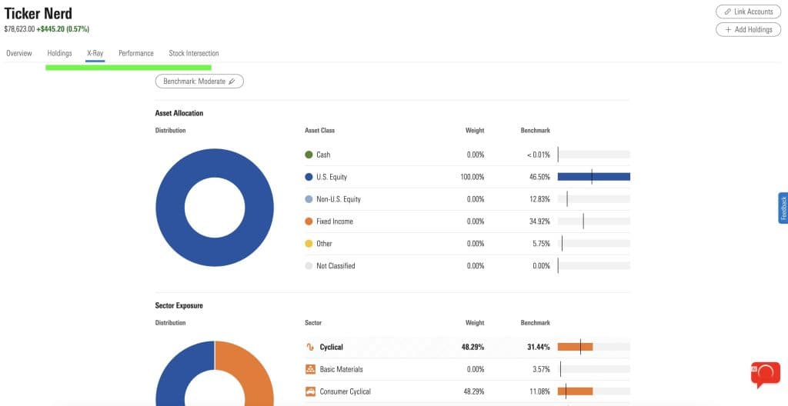The image size is (788, 406).
Task: Click the Ticker Nerd portfolio title
Action: (x=38, y=13)
